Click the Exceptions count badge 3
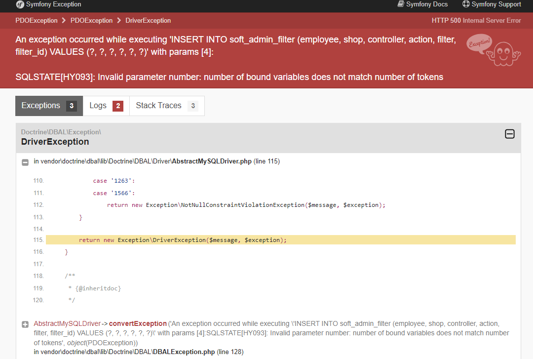The height and width of the screenshot is (359, 533). pos(72,106)
